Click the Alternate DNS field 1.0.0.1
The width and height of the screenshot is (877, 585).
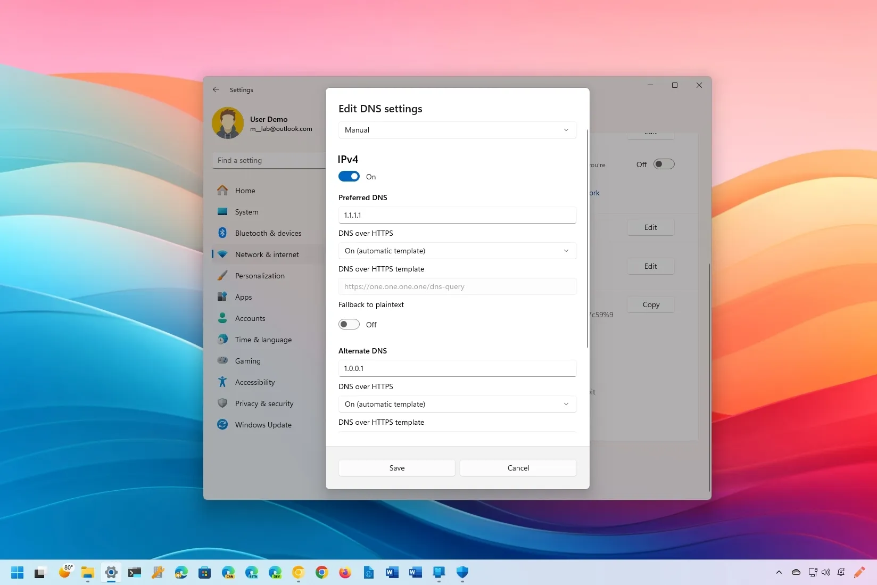[457, 368]
